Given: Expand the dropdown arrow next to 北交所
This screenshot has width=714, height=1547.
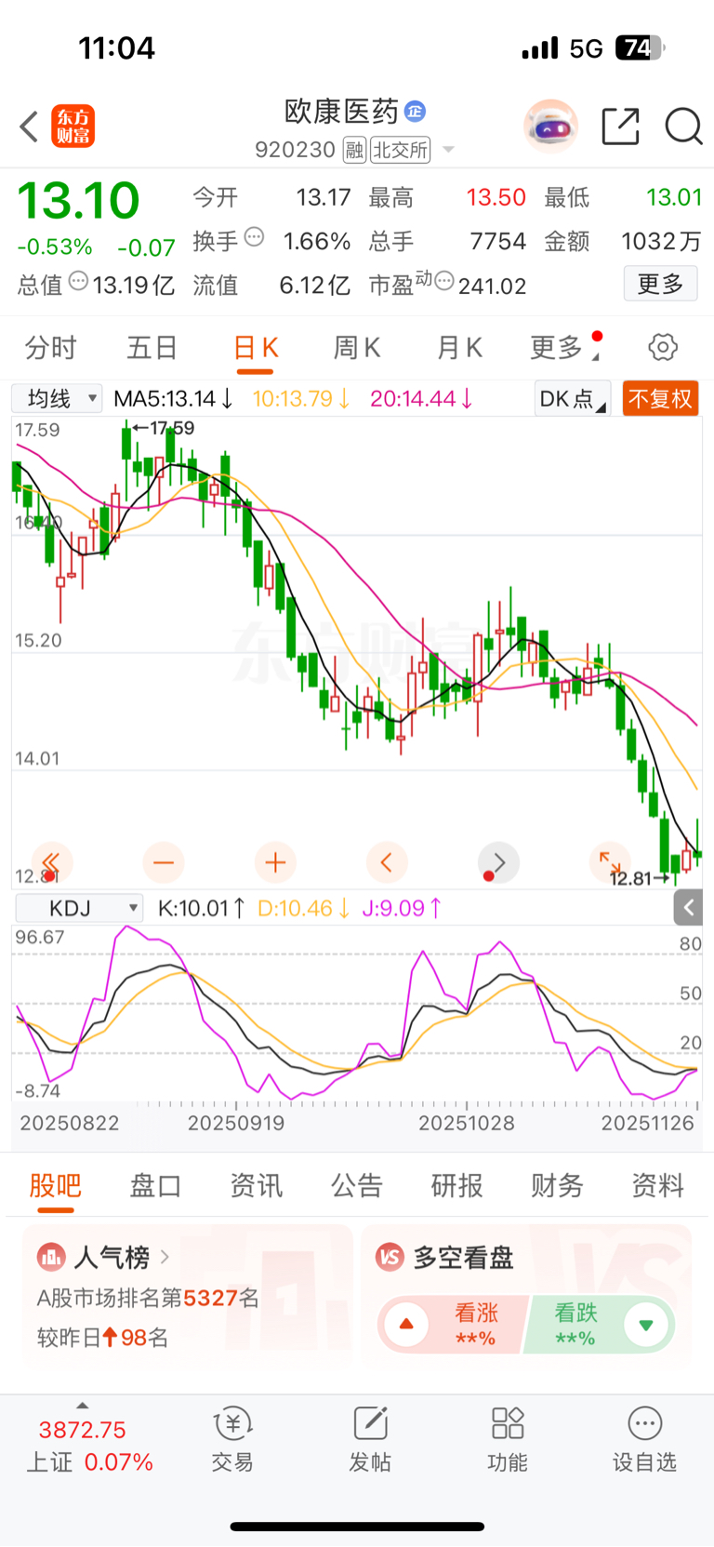Looking at the screenshot, I should tap(449, 150).
